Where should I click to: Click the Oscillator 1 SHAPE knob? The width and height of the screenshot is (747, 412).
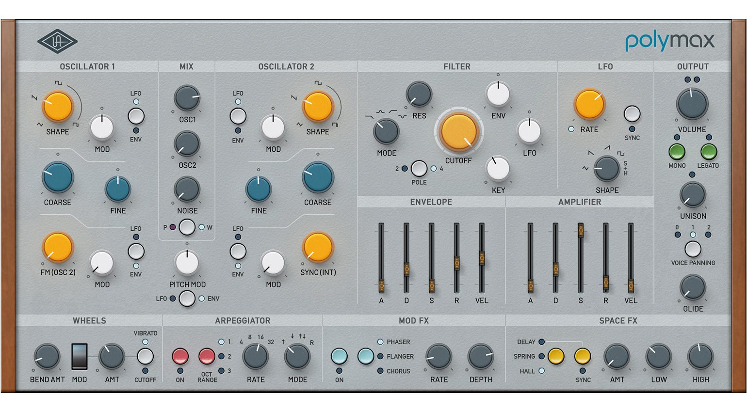click(x=57, y=107)
